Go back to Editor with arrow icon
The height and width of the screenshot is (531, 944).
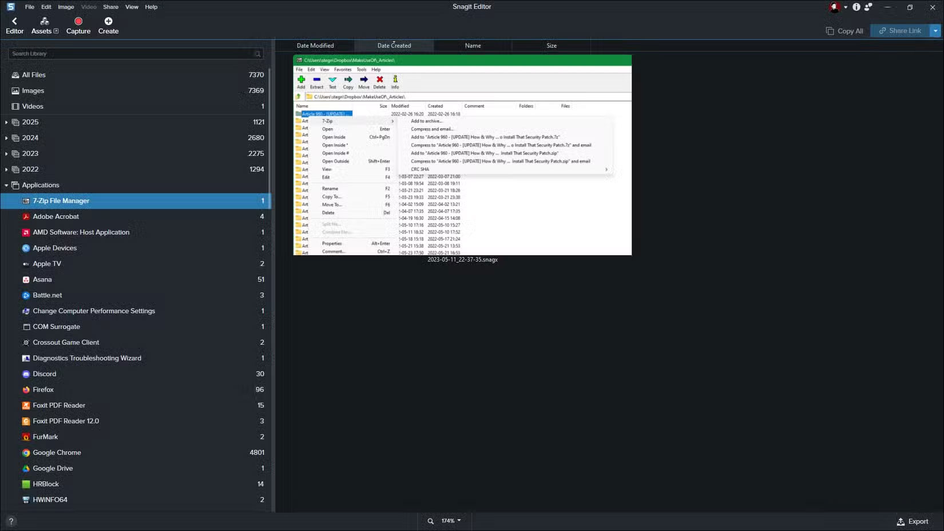click(x=14, y=22)
